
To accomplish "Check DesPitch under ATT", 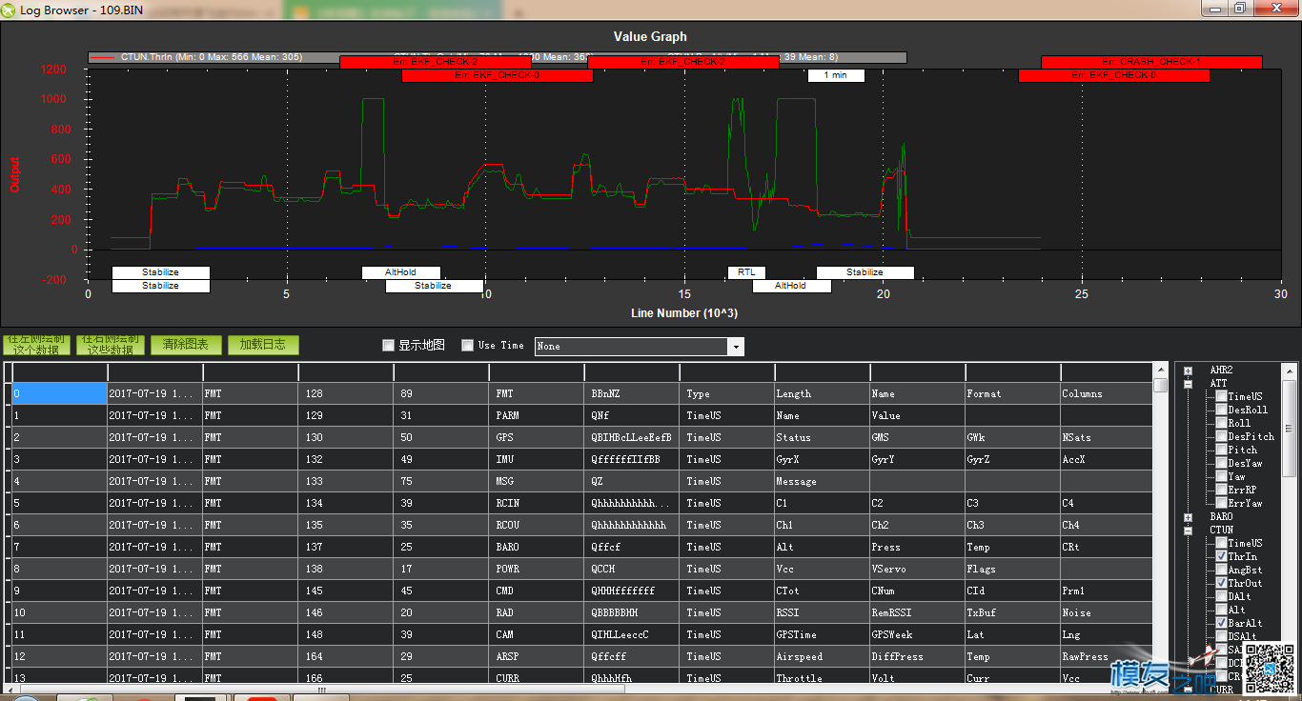I will [1221, 436].
